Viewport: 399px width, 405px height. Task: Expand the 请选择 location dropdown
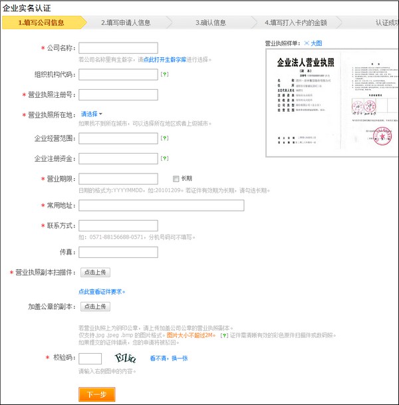click(92, 114)
